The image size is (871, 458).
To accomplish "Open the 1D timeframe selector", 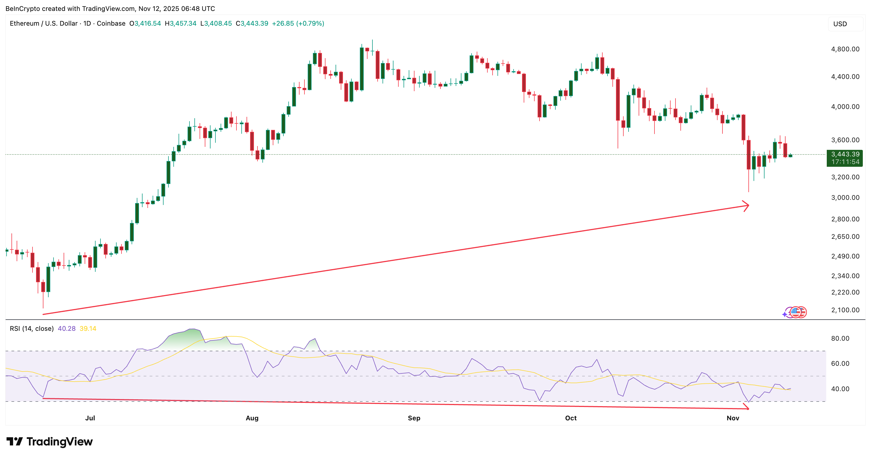I will 87,24.
